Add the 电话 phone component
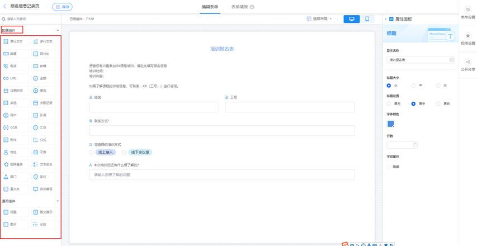This screenshot has width=477, height=246. click(15, 66)
